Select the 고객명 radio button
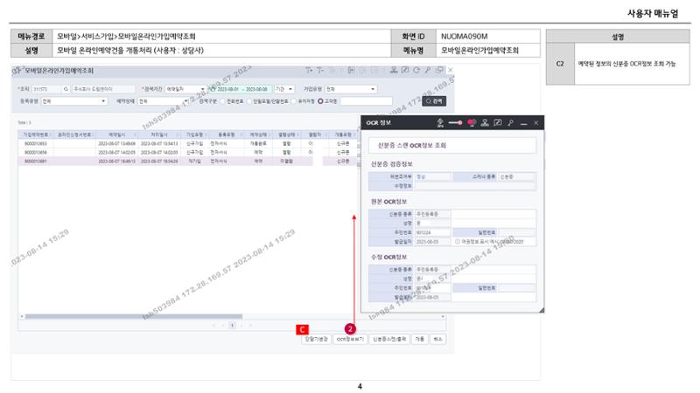The height and width of the screenshot is (393, 700). pyautogui.click(x=320, y=101)
